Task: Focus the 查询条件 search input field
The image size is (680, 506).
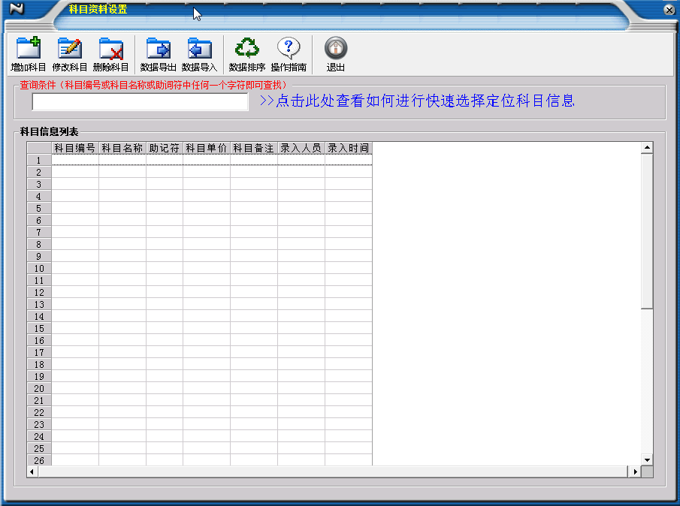Action: click(x=140, y=102)
